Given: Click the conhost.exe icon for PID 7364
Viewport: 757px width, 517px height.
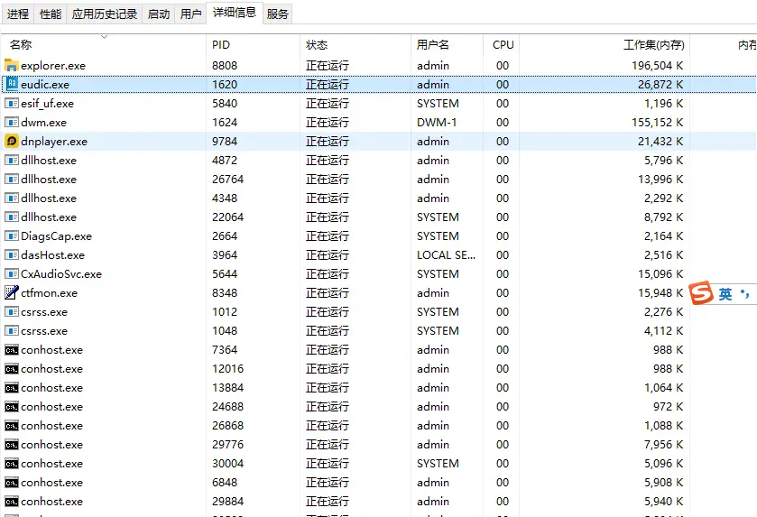Looking at the screenshot, I should pyautogui.click(x=12, y=349).
